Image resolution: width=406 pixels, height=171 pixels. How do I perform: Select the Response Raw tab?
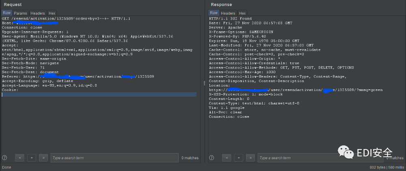pyautogui.click(x=214, y=13)
